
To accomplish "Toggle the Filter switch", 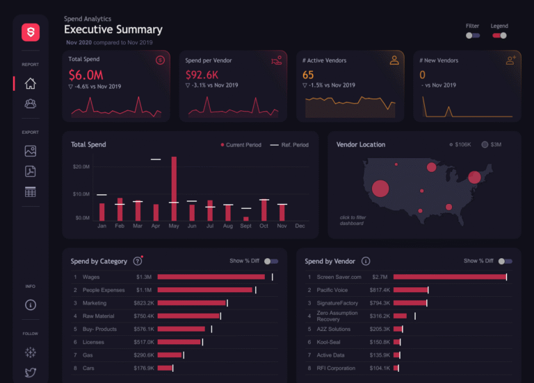I will (x=473, y=35).
